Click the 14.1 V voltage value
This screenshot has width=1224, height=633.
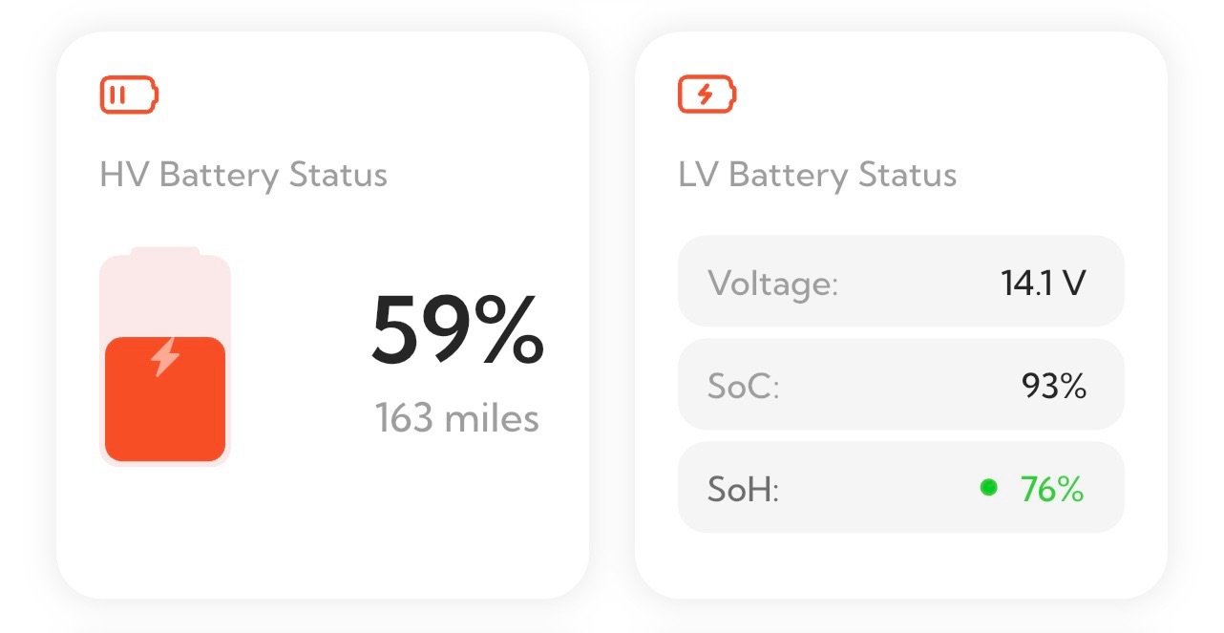tap(1043, 283)
